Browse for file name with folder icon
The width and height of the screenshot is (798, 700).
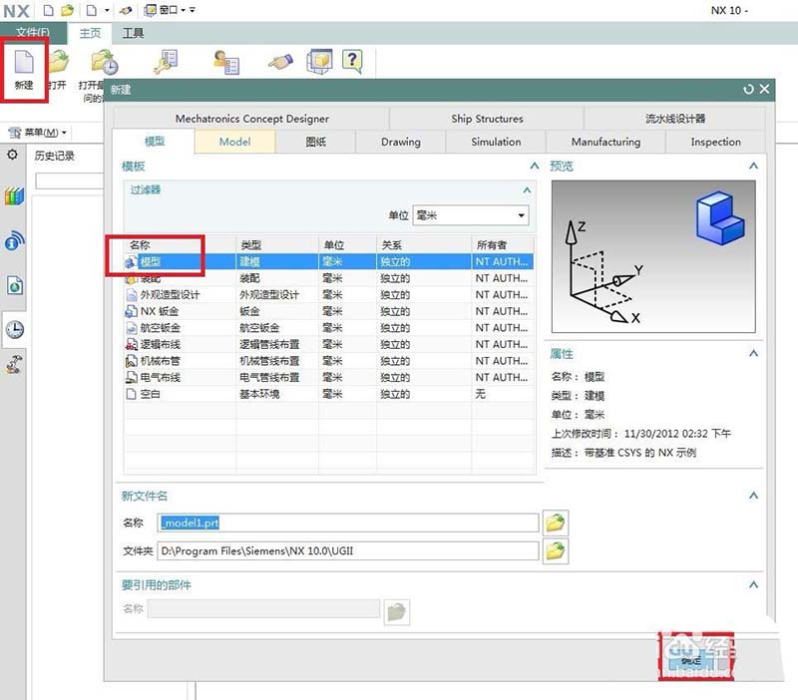tap(556, 523)
